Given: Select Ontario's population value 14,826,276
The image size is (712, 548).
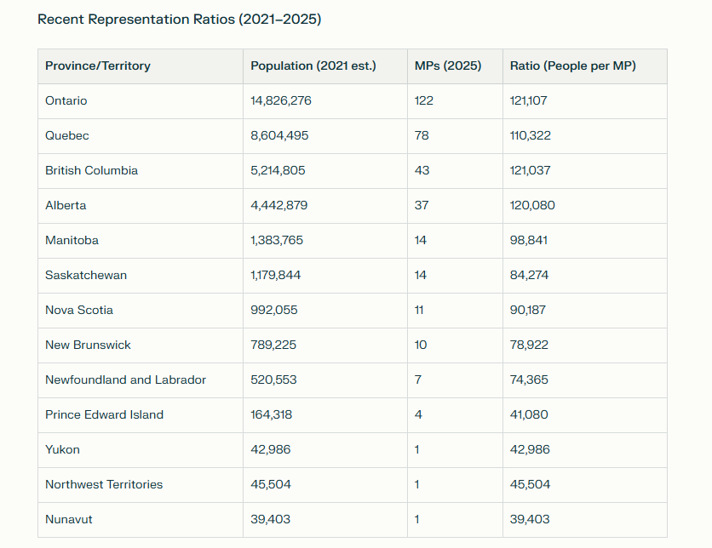Looking at the screenshot, I should tap(281, 100).
